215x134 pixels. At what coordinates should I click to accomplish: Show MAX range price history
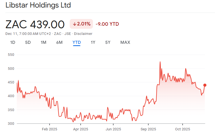[x=125, y=42]
